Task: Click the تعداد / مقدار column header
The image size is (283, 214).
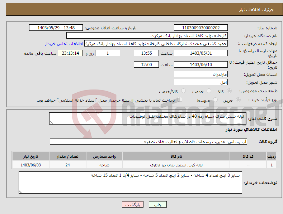Action: [x=67, y=156]
